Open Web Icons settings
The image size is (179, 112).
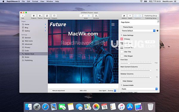pyautogui.click(x=34, y=41)
